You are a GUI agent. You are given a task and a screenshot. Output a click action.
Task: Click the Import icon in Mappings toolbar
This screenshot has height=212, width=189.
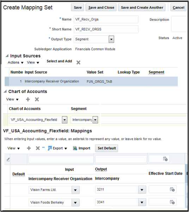(x=75, y=148)
